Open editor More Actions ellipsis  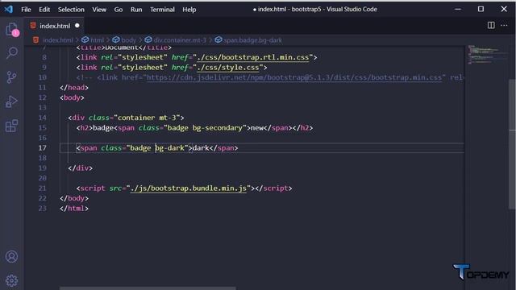pos(504,25)
